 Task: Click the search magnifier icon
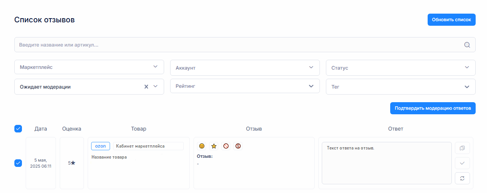coord(467,45)
